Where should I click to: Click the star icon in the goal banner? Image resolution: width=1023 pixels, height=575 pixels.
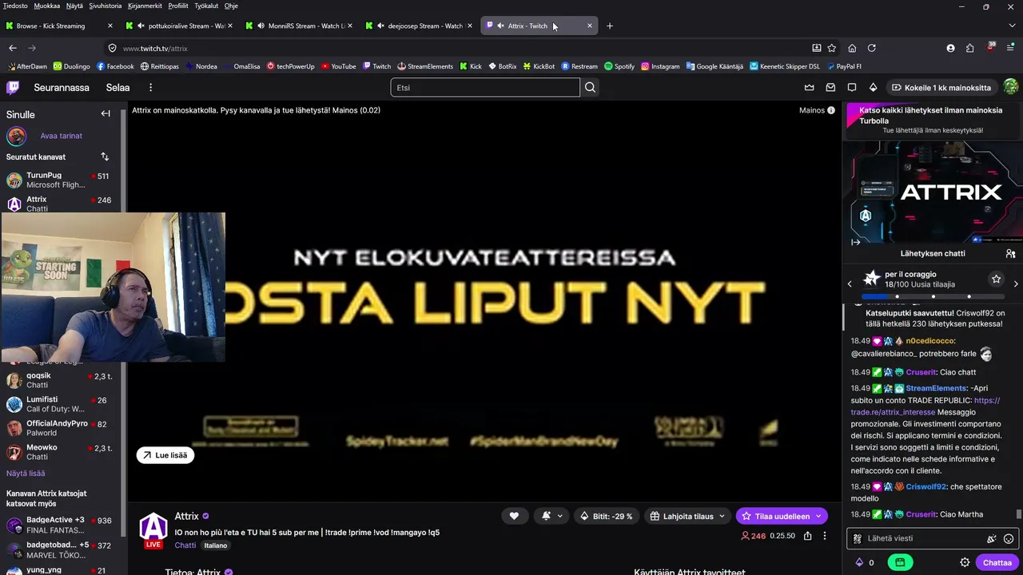tap(996, 279)
